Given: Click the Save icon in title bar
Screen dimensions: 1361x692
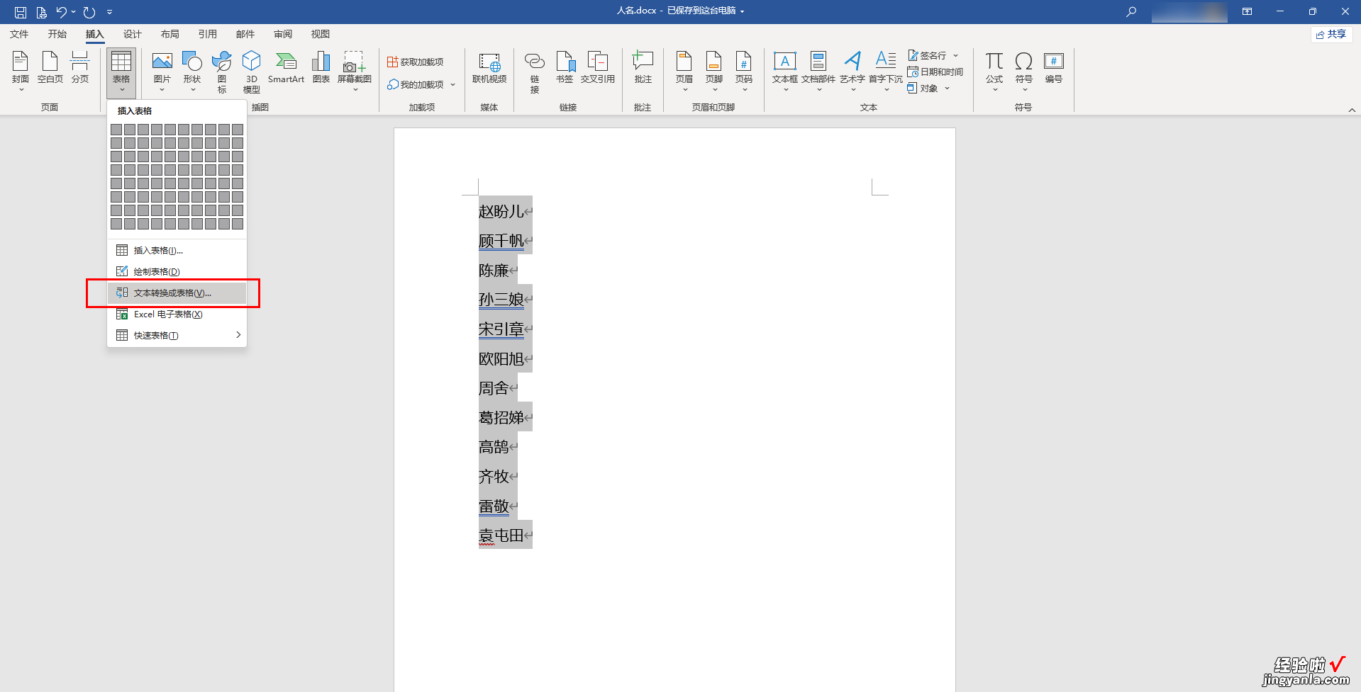Looking at the screenshot, I should pos(21,12).
